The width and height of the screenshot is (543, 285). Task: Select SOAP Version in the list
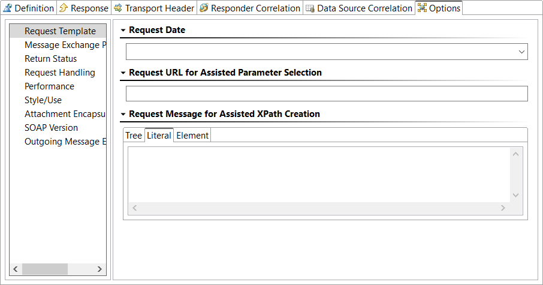point(52,128)
